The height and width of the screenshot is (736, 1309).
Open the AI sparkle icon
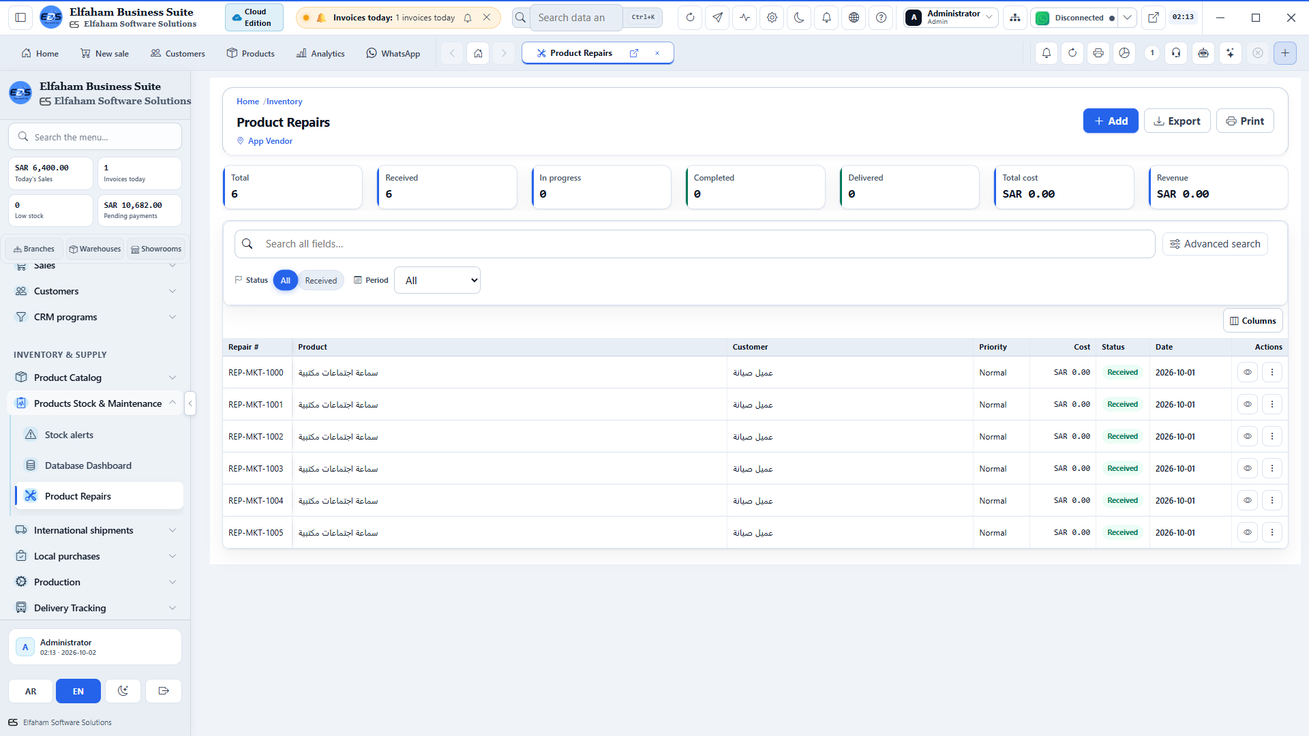(x=1230, y=53)
